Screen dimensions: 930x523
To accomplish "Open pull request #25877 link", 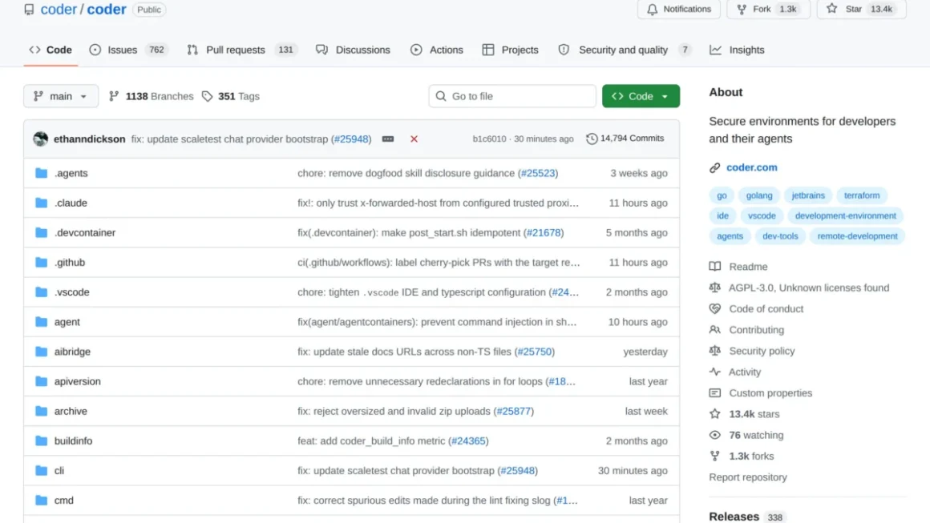I will point(514,410).
